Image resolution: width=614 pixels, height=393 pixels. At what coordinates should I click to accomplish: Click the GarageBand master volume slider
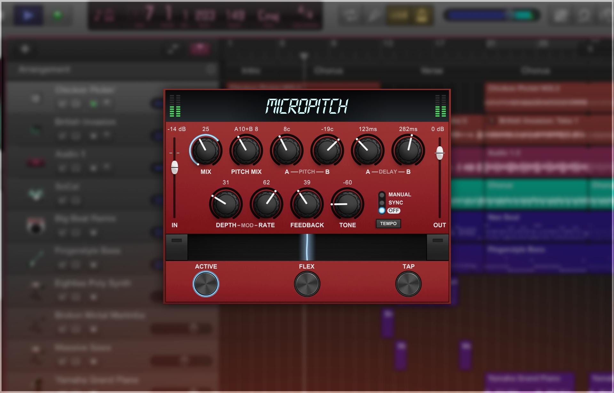pos(492,15)
